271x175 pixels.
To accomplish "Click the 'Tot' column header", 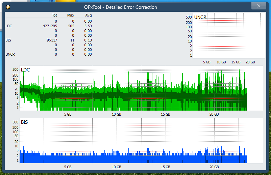I will tap(54, 15).
